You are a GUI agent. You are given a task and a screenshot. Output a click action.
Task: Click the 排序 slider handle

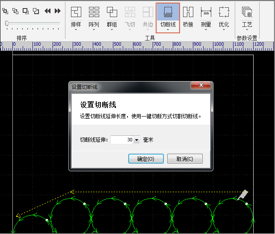point(7,23)
